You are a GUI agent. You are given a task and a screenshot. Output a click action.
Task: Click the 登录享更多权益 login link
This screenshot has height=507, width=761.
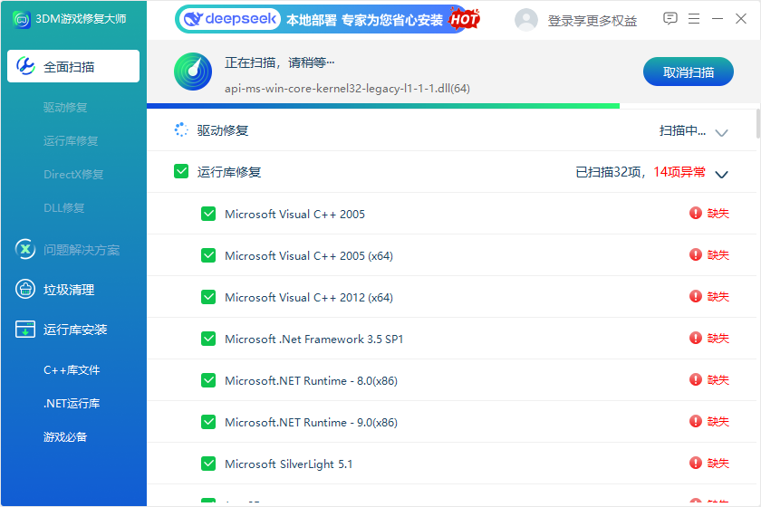click(592, 20)
